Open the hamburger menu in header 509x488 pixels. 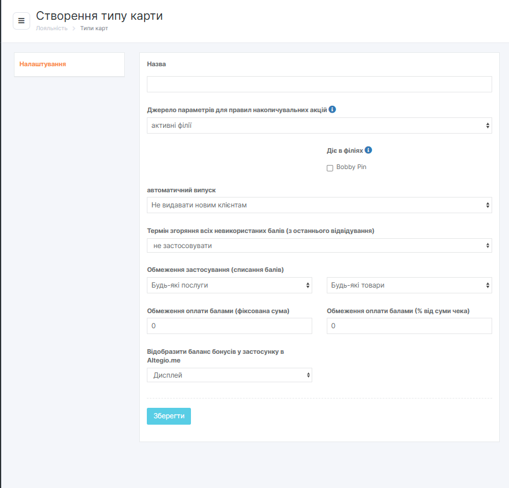pyautogui.click(x=21, y=21)
